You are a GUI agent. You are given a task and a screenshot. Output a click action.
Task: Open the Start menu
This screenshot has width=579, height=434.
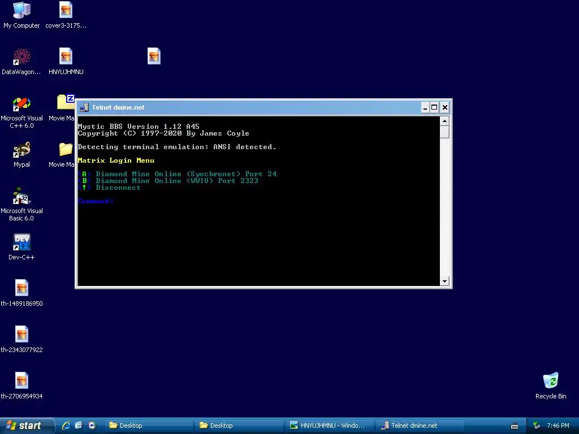(27, 426)
